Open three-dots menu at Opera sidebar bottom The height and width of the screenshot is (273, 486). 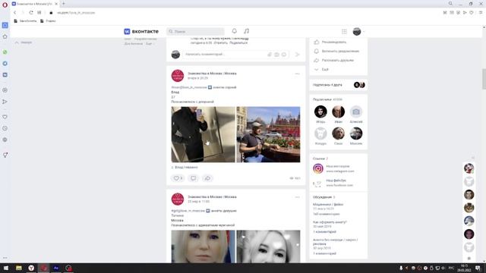[5, 258]
